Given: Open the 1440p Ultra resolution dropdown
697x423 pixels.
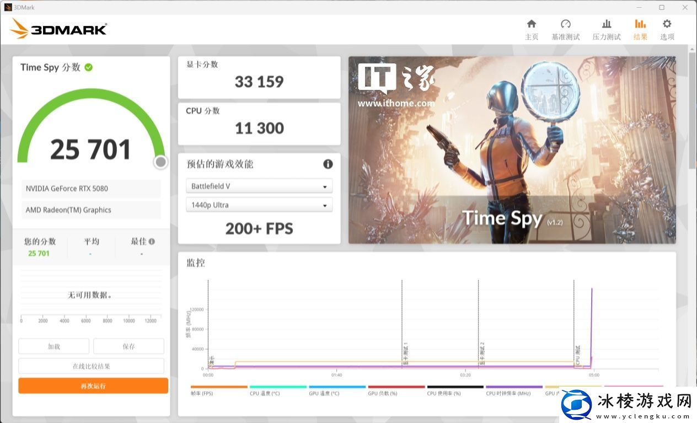Looking at the screenshot, I should point(259,205).
